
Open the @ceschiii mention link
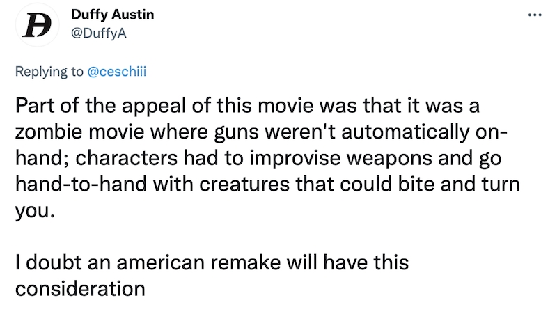click(x=116, y=72)
